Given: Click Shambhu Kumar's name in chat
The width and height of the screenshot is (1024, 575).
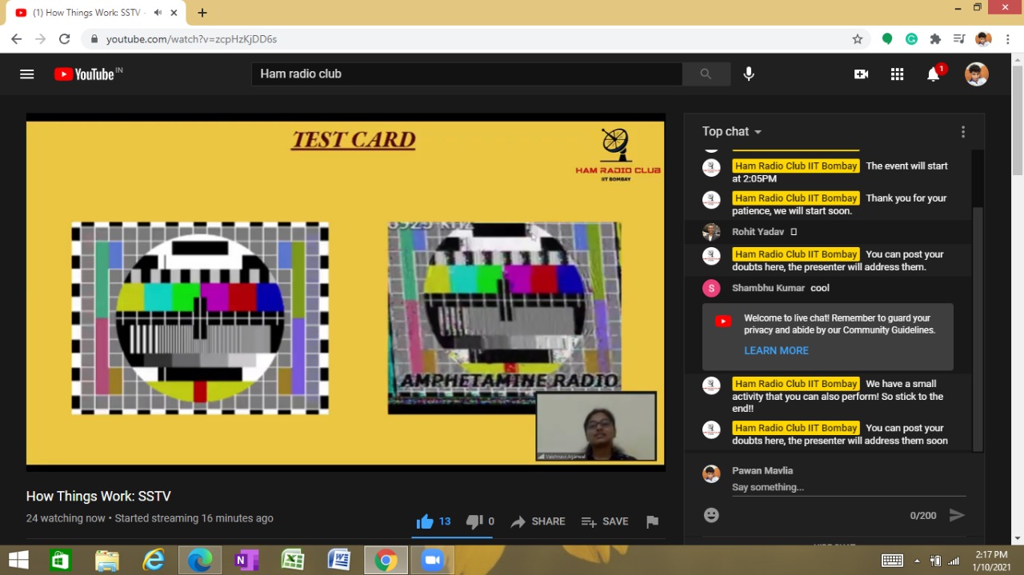Looking at the screenshot, I should (x=768, y=288).
